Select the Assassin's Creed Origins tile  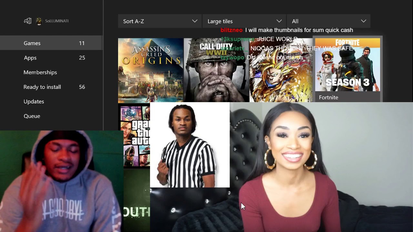(150, 70)
